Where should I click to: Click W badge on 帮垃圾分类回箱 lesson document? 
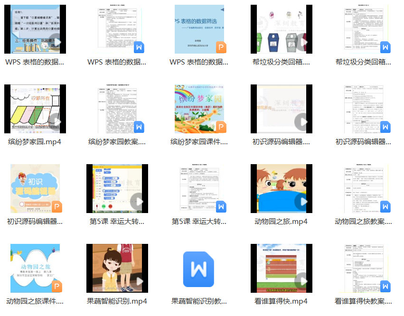(385, 47)
